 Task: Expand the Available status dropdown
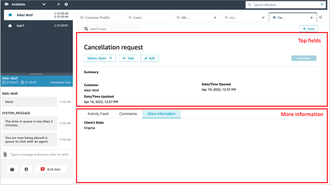[x=44, y=4]
